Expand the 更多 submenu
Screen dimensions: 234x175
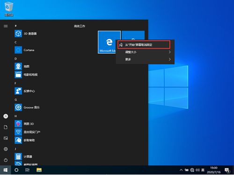[x=145, y=59]
